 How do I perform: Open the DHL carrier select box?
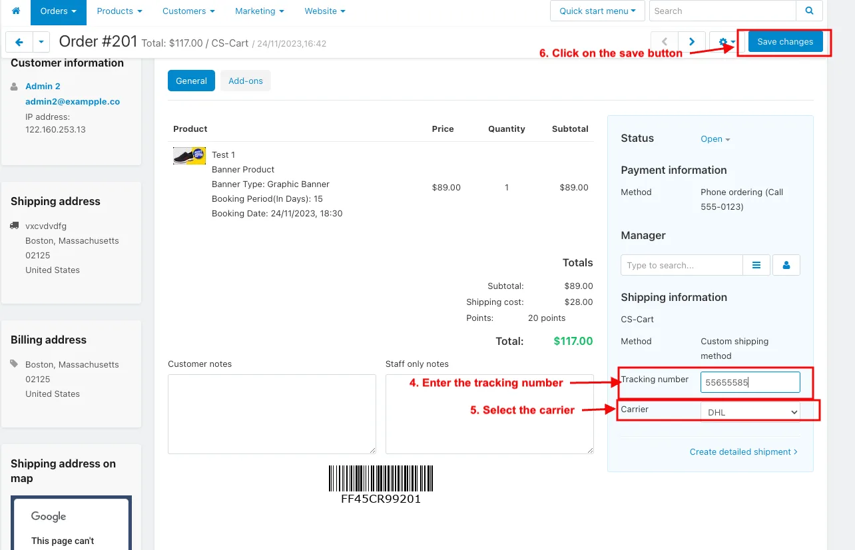click(750, 412)
